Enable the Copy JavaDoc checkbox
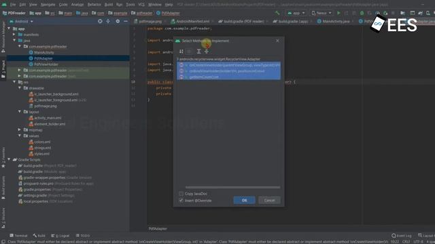Viewport: 435px width, 244px height. pyautogui.click(x=181, y=194)
